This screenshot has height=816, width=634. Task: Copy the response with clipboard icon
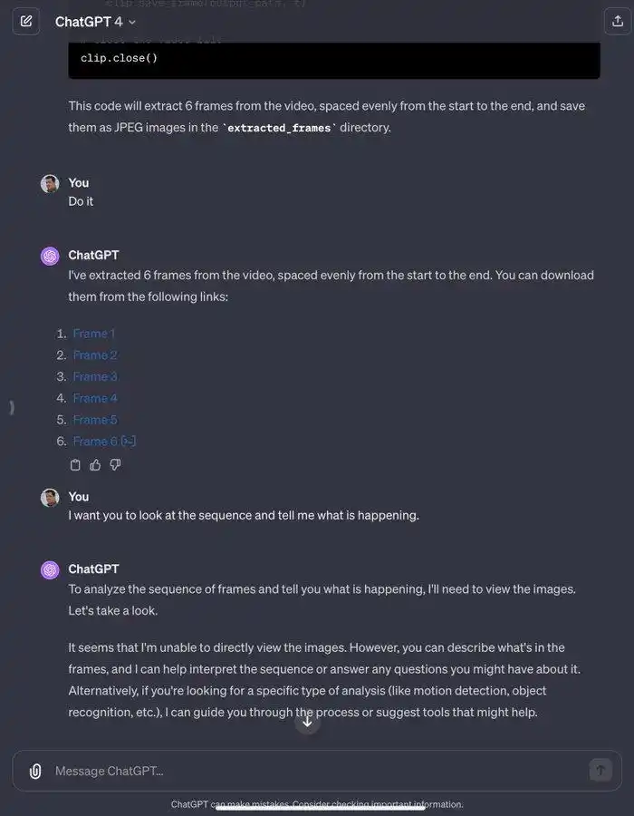click(75, 465)
